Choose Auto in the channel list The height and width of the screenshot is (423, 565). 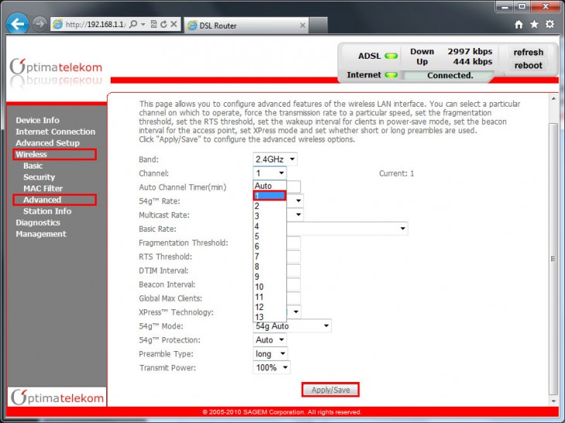[263, 186]
